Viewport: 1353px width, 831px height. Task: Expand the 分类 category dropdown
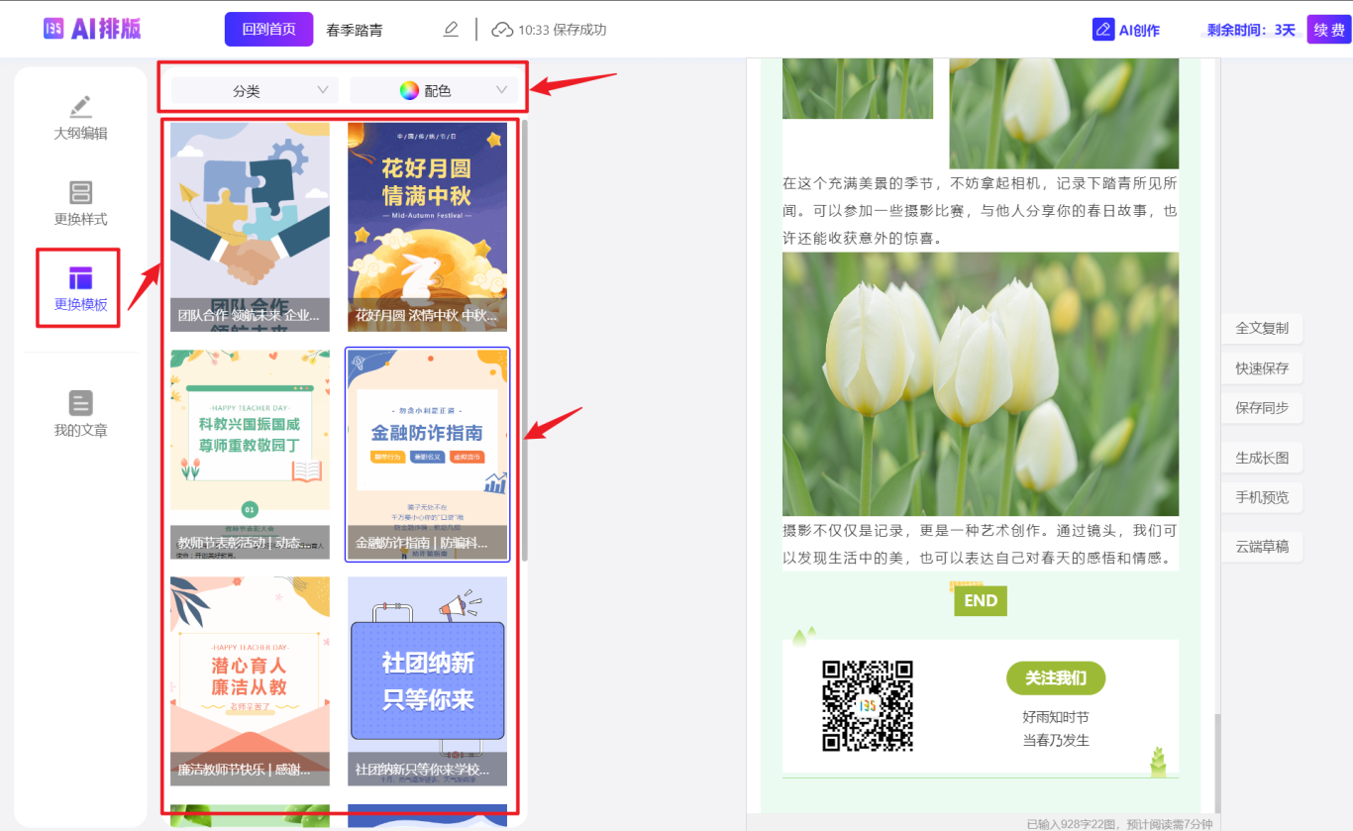coord(255,90)
